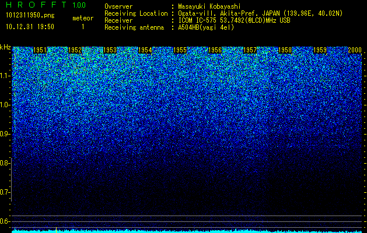Click the 1957 time marker

pyautogui.click(x=250, y=50)
